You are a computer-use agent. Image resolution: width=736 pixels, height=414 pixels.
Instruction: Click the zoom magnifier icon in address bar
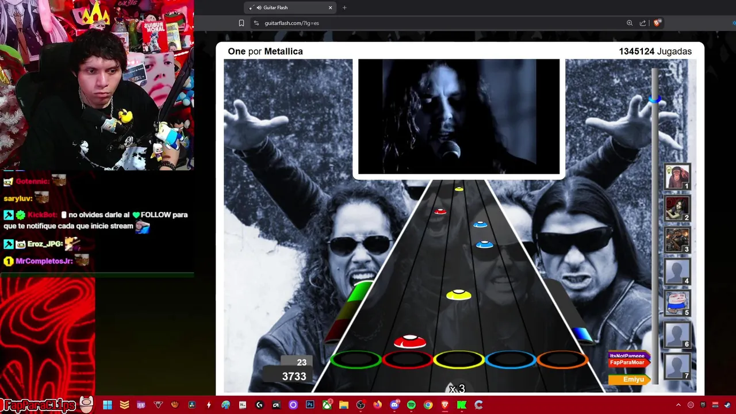pyautogui.click(x=630, y=23)
